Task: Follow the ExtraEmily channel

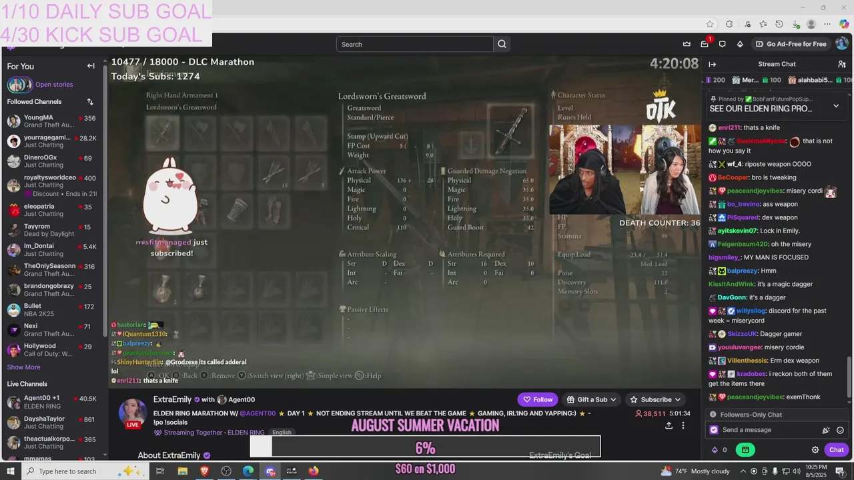Action: [x=538, y=399]
